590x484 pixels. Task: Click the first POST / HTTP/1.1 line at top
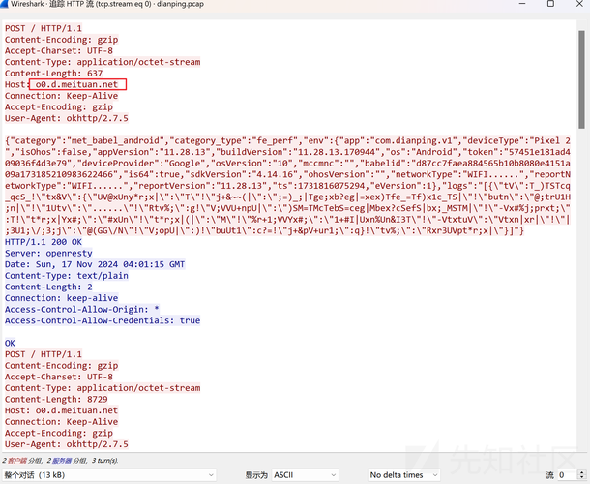click(43, 28)
